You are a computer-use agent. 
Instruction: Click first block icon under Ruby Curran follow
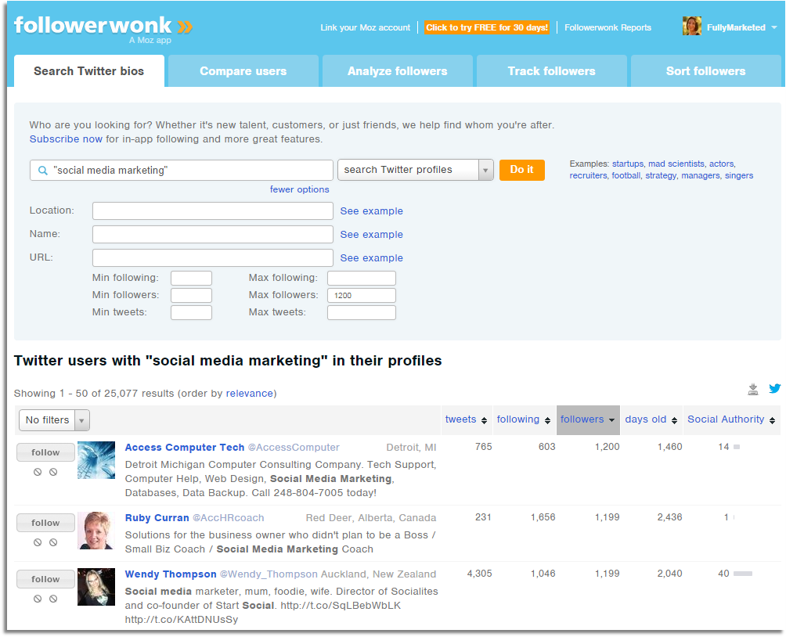(x=38, y=542)
